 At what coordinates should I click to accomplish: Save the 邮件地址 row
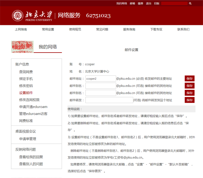click(x=190, y=78)
